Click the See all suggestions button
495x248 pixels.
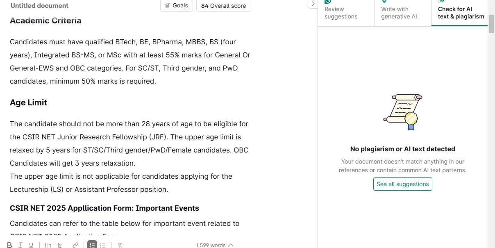tap(403, 184)
